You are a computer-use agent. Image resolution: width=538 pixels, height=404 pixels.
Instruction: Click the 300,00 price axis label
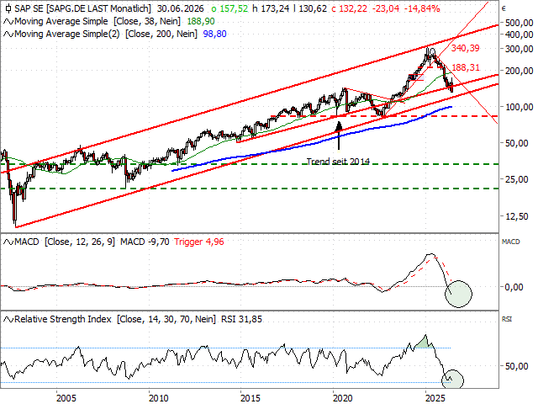coord(520,49)
